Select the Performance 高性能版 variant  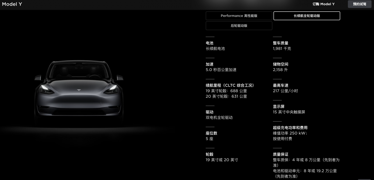(238, 16)
